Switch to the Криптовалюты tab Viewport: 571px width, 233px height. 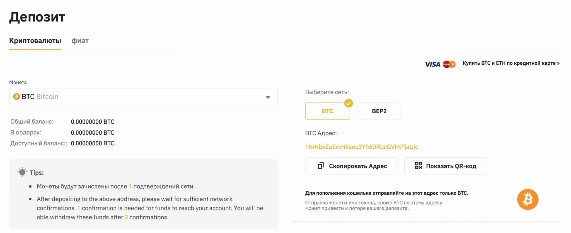(35, 41)
